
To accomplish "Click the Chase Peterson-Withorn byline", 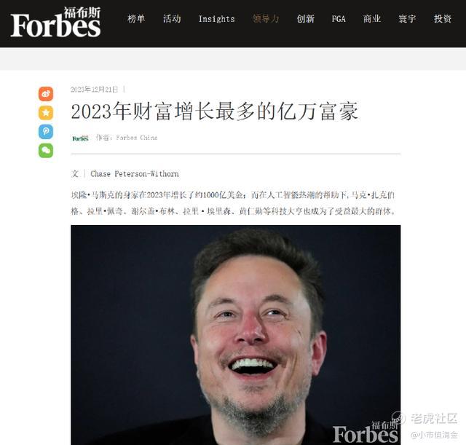I will [135, 173].
